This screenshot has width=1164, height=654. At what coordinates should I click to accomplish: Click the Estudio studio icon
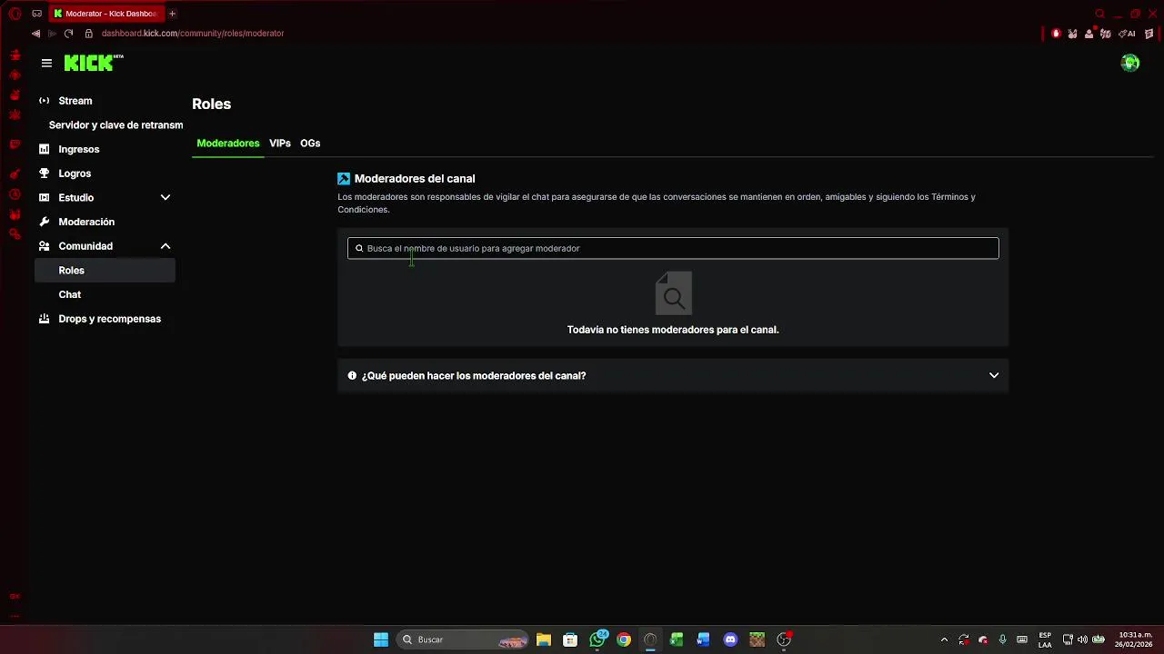44,197
